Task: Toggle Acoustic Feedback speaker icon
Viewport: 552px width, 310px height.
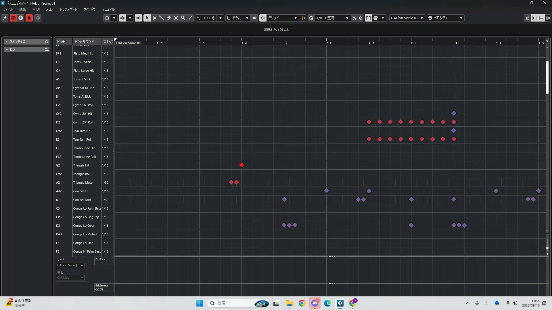Action: coord(138,18)
